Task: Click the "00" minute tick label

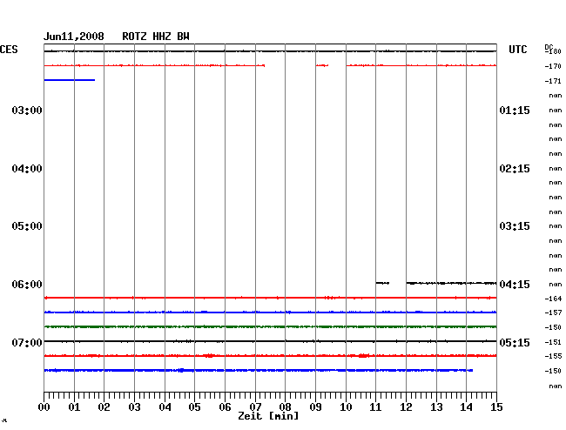Action: [44, 406]
